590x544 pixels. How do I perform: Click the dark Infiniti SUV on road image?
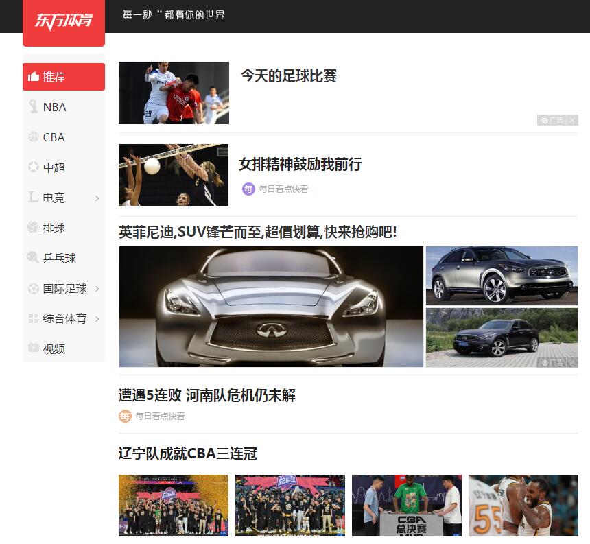click(501, 338)
